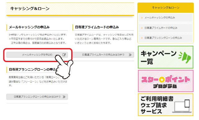Click the sidebar header キャッシング&ローン
This screenshot has height=120, width=199.
pyautogui.click(x=166, y=7)
